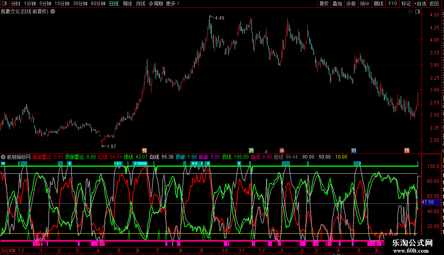
Task: Click the 47.58 indicator value box
Action: pyautogui.click(x=431, y=202)
